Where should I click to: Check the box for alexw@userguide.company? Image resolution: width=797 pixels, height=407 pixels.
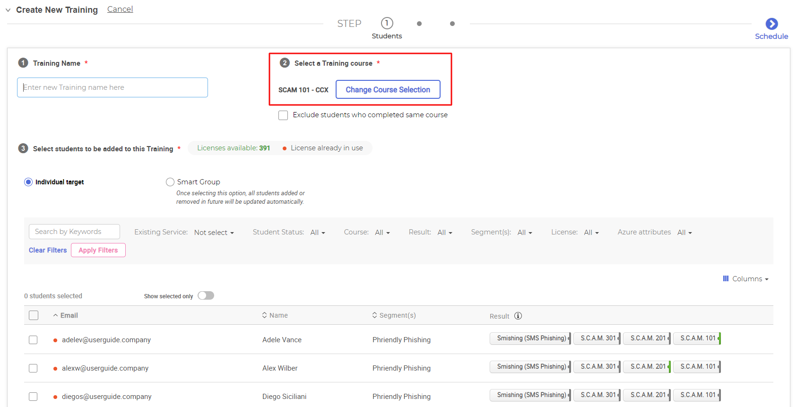point(33,368)
